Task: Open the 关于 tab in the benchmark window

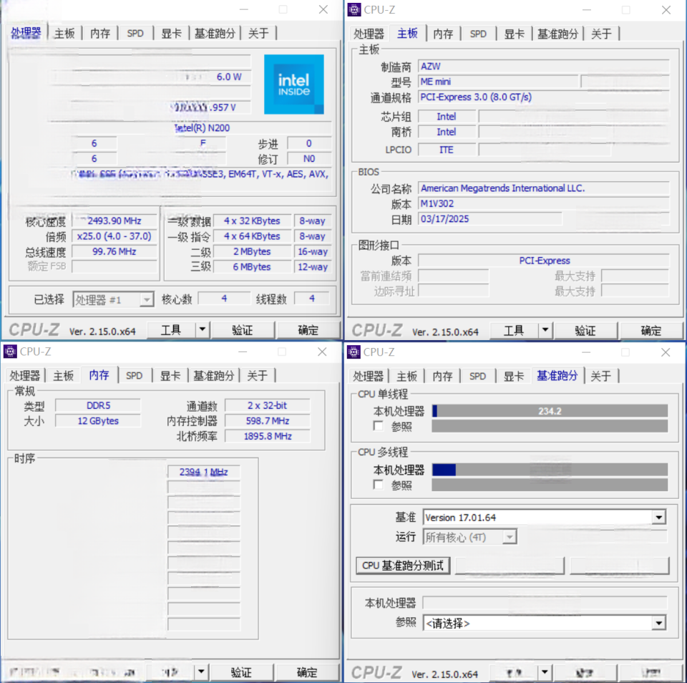Action: (x=601, y=376)
